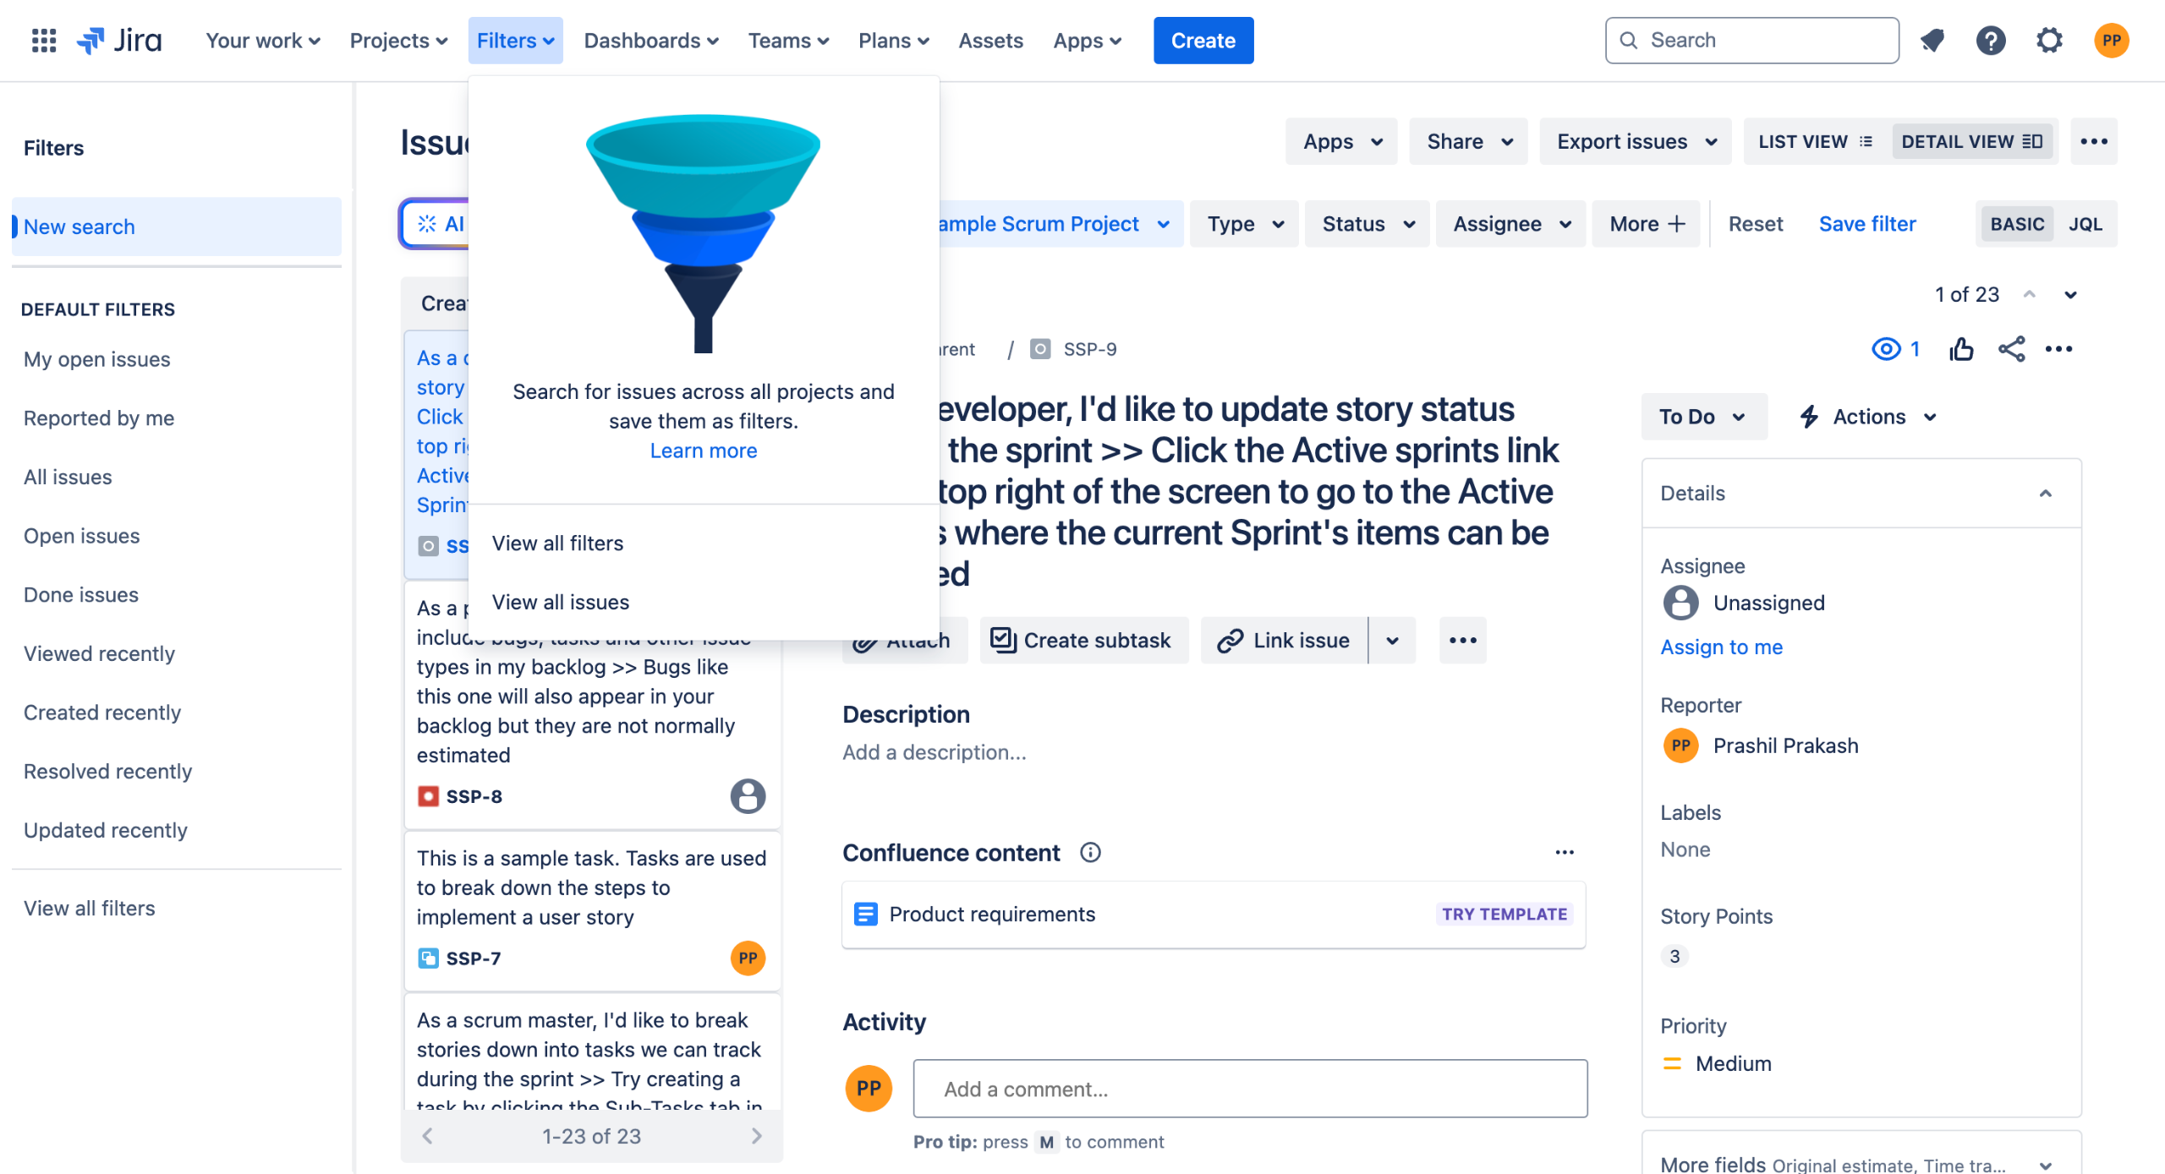The height and width of the screenshot is (1174, 2165).
Task: Select View all issues in Filters menu
Action: click(x=561, y=603)
